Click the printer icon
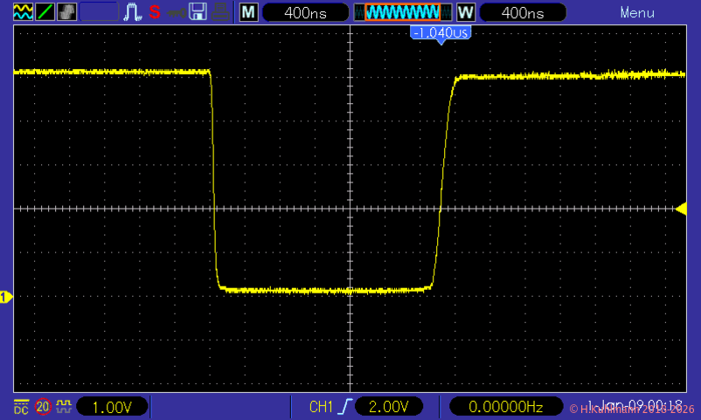The width and height of the screenshot is (701, 420). [219, 12]
